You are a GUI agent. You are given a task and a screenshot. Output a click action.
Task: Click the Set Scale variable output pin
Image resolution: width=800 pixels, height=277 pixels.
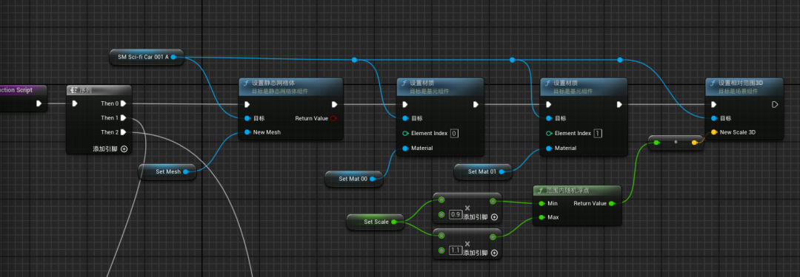(393, 222)
